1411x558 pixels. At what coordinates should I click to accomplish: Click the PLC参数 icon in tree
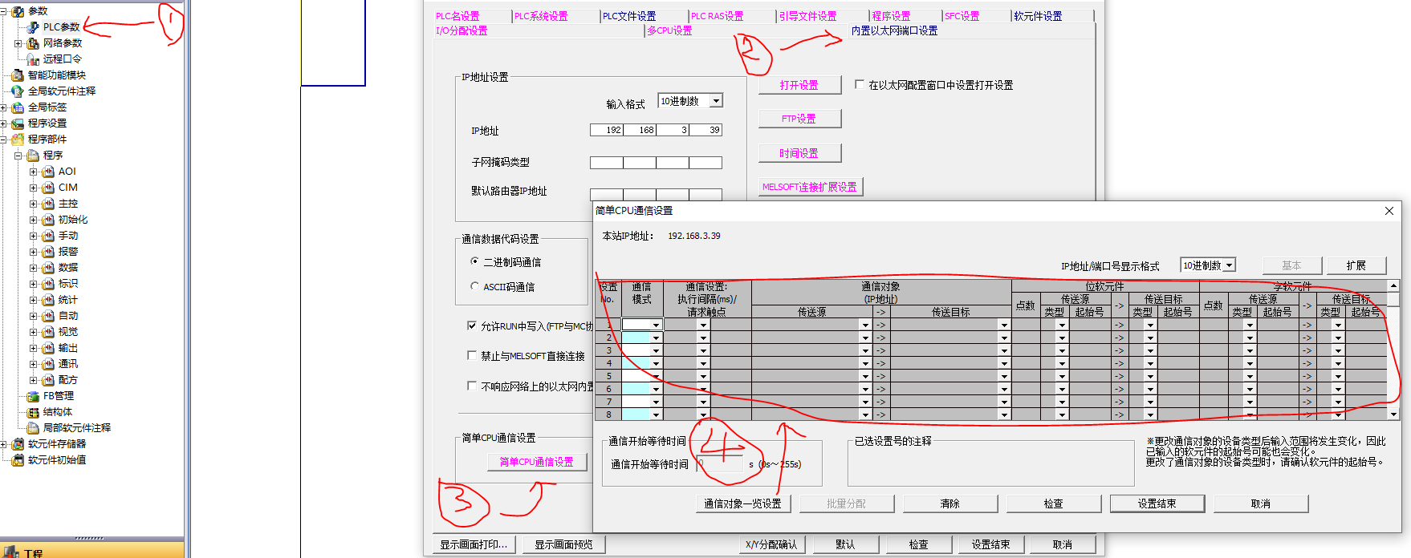33,27
